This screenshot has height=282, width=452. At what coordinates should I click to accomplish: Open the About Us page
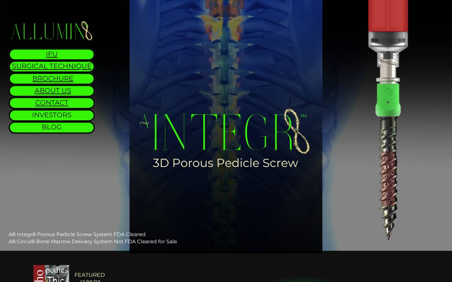[52, 91]
